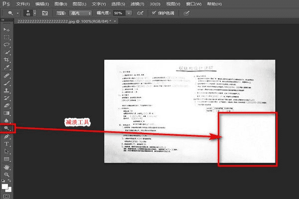Image resolution: width=299 pixels, height=199 pixels.
Task: Open the 滤镜(T) menu
Action: (x=138, y=4)
